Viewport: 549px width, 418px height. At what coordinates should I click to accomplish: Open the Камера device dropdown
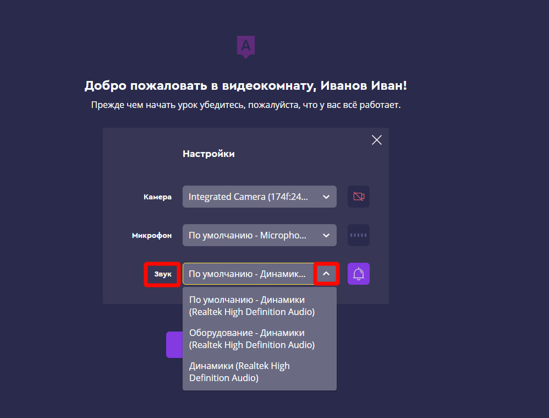(260, 197)
